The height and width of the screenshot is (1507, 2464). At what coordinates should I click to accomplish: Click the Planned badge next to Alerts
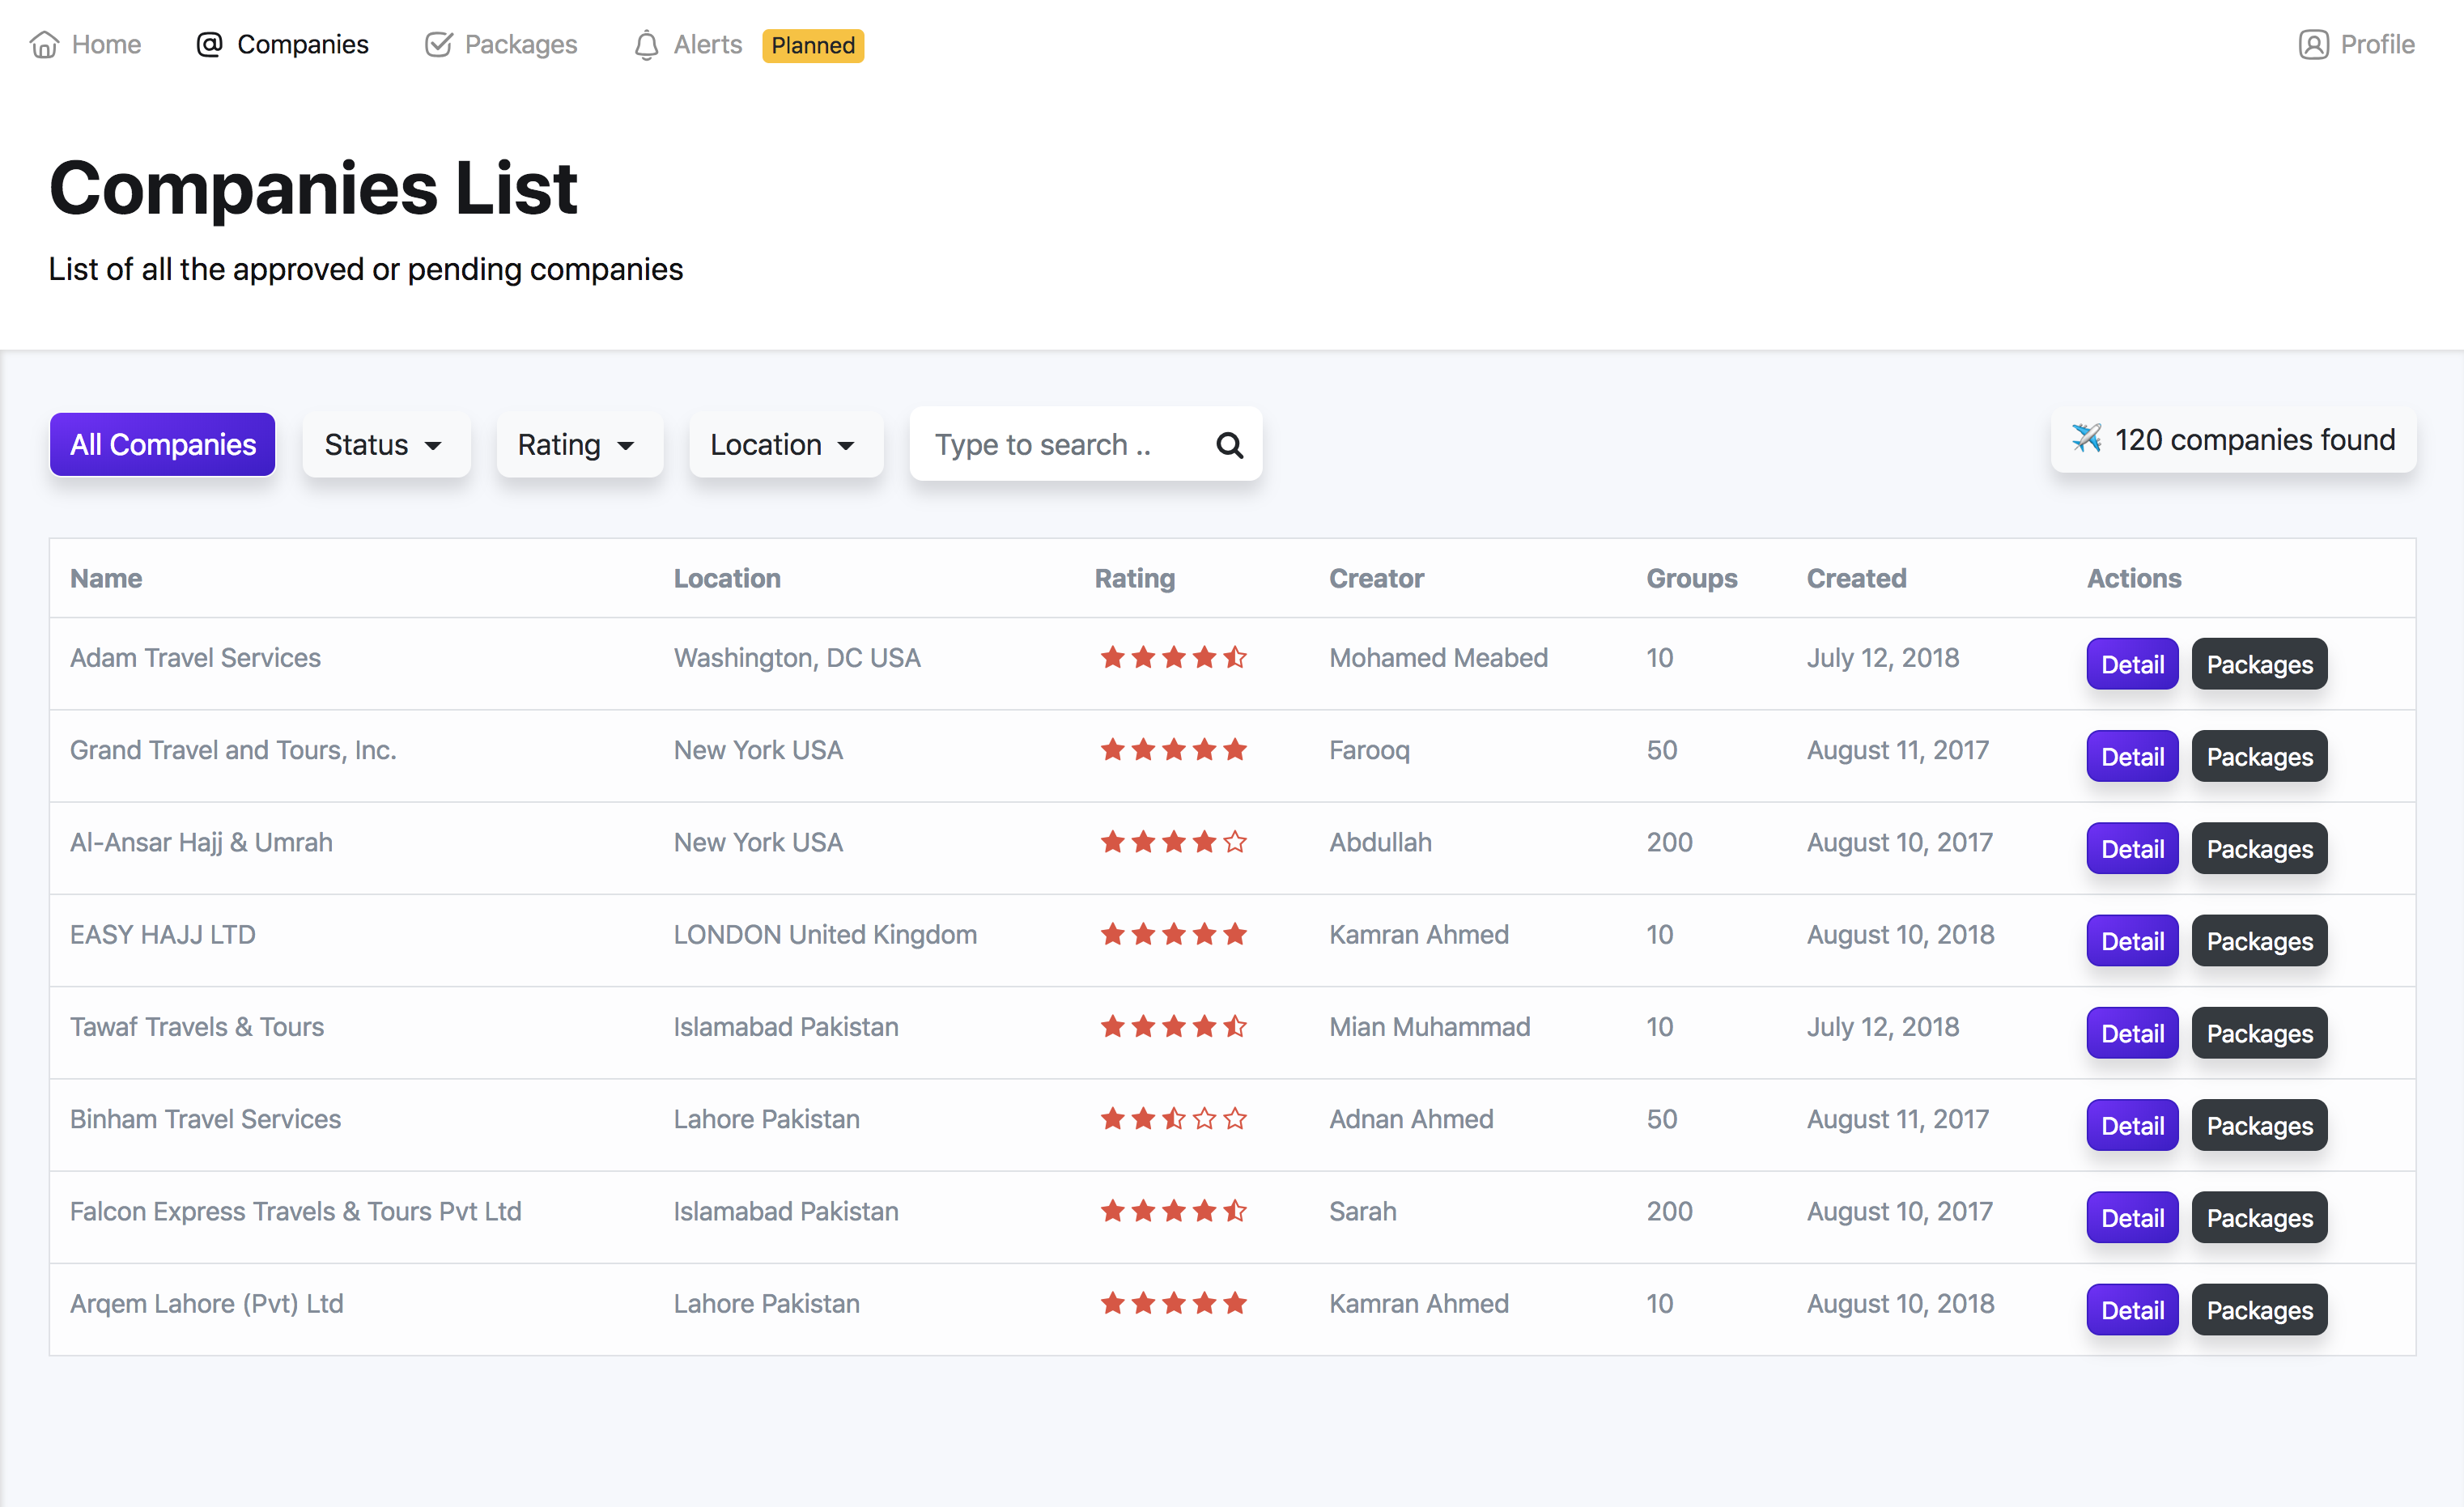(x=813, y=46)
